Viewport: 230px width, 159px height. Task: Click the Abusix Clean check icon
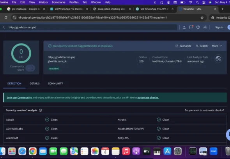[47, 119]
